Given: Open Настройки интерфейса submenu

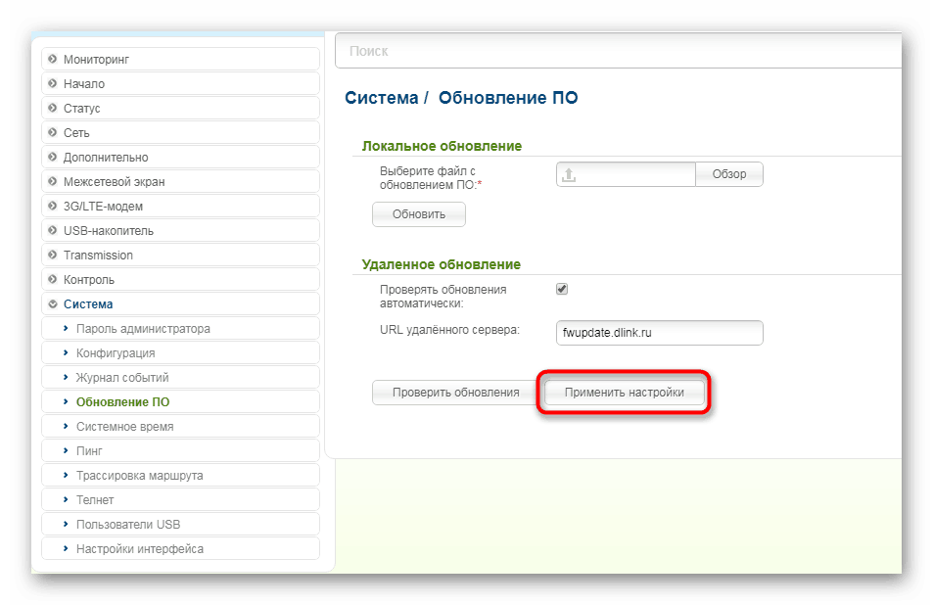Looking at the screenshot, I should point(180,548).
